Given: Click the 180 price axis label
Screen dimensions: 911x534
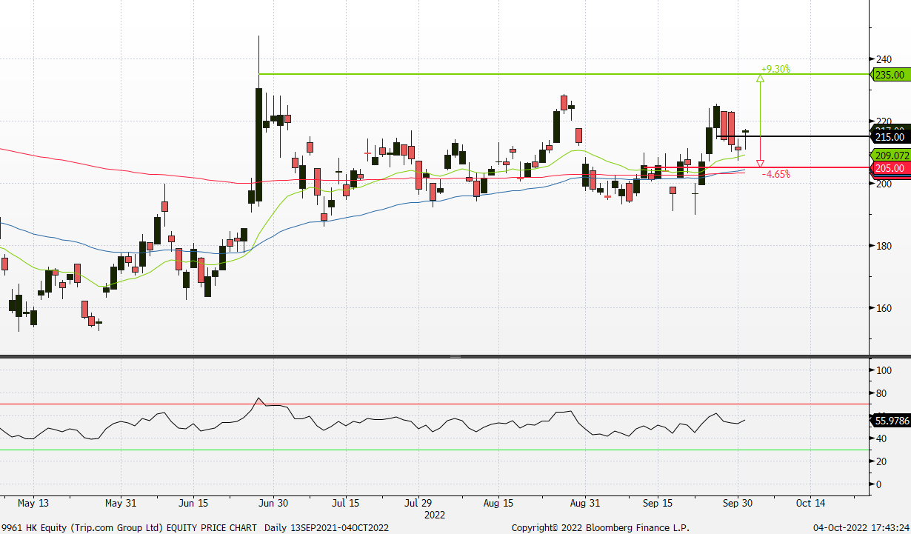Looking at the screenshot, I should click(x=883, y=246).
